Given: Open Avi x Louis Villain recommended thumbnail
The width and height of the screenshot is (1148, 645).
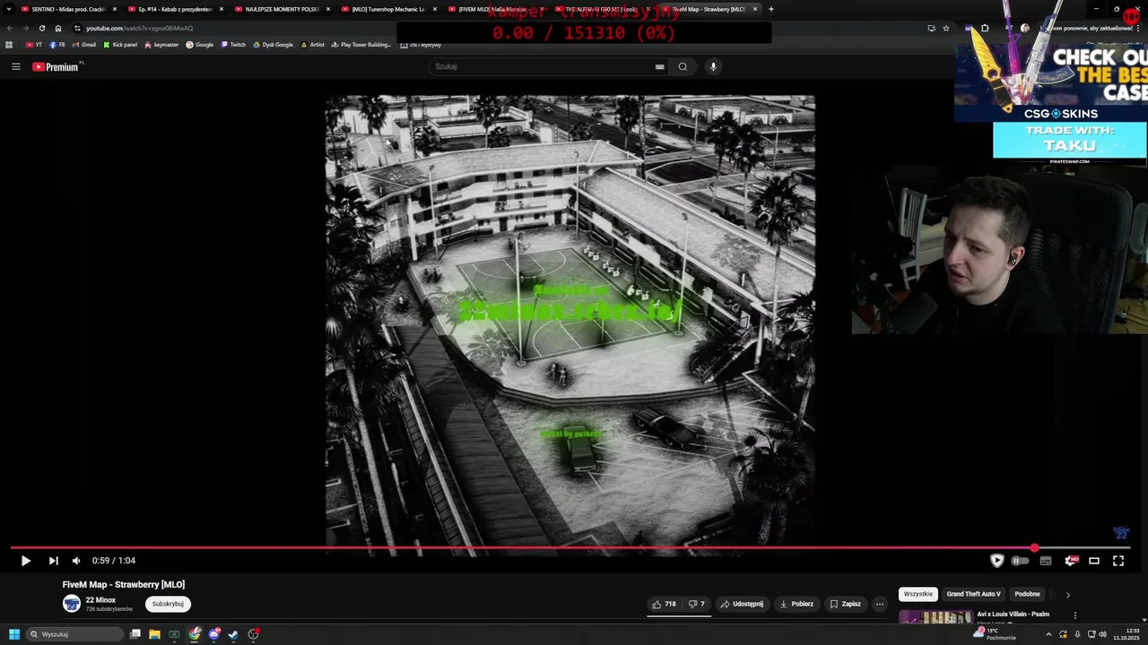Looking at the screenshot, I should click(x=935, y=616).
